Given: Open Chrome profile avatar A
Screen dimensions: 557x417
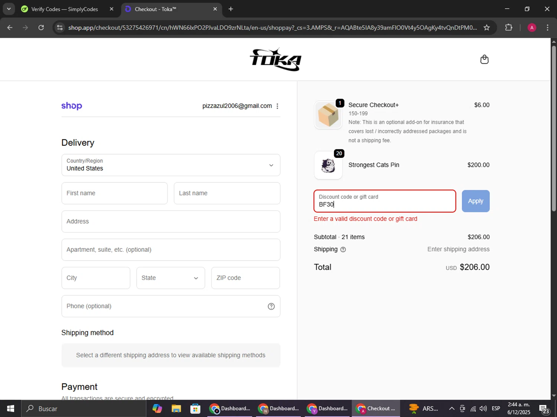Looking at the screenshot, I should point(532,27).
